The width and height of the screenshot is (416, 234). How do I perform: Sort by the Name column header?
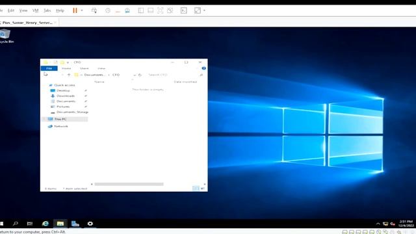(99, 82)
